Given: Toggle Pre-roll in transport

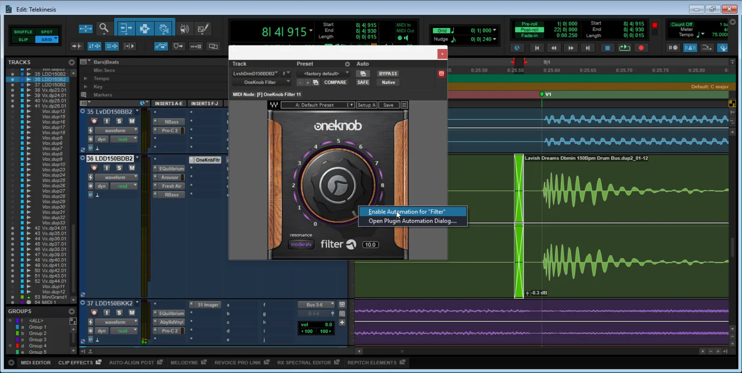Looking at the screenshot, I should (529, 24).
